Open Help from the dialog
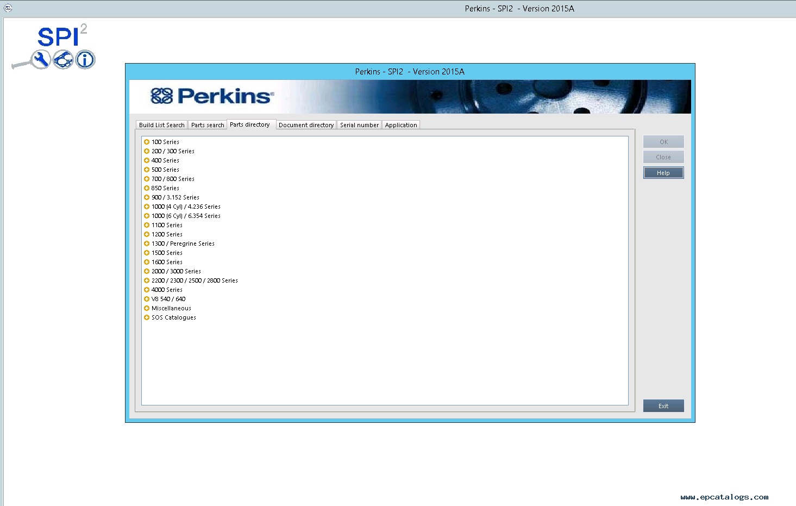The width and height of the screenshot is (796, 506). click(x=663, y=173)
